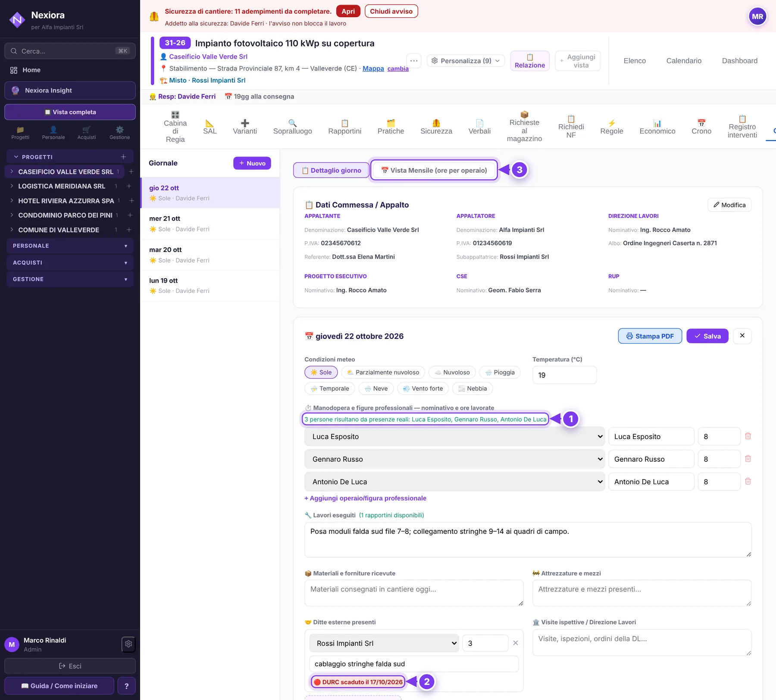Viewport: 776px width, 700px height.
Task: Create a new journal entry with Nuovo
Action: tap(252, 163)
